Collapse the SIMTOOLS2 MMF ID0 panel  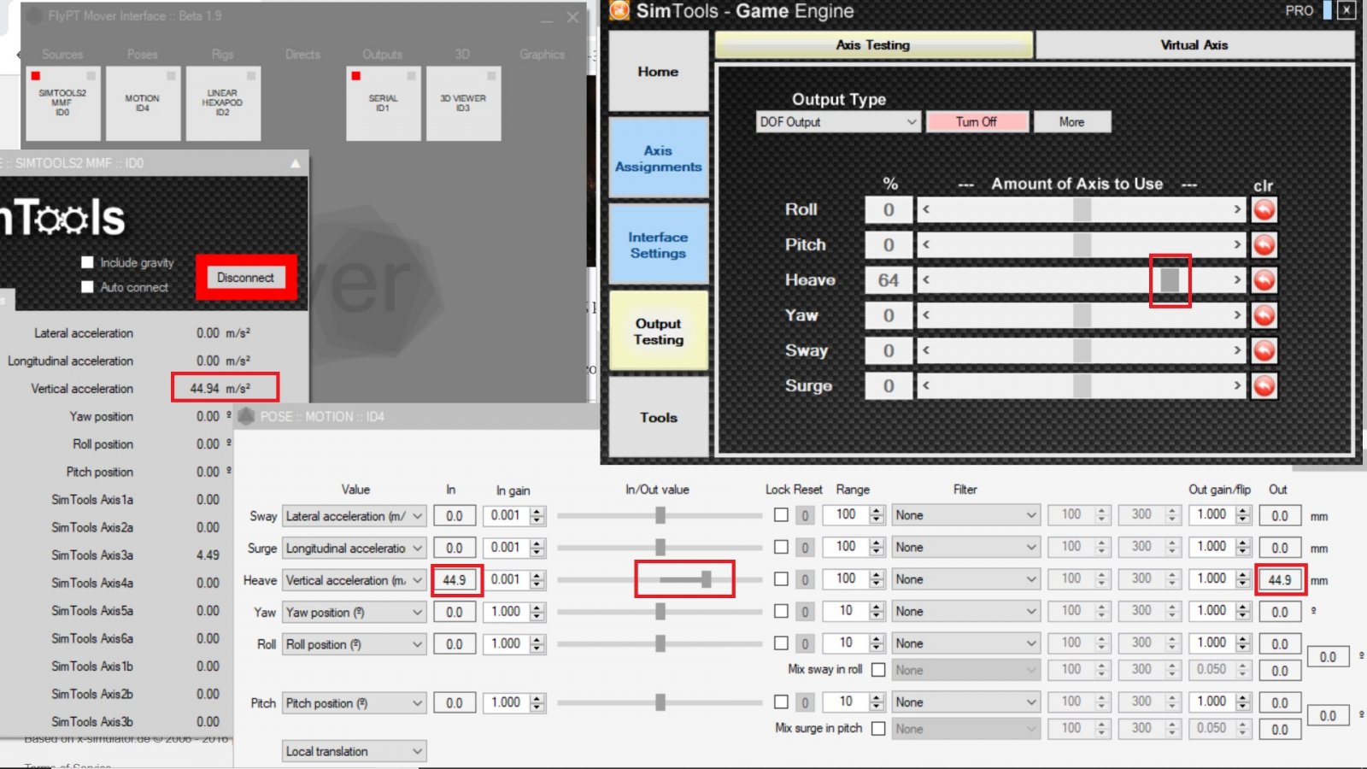coord(296,163)
